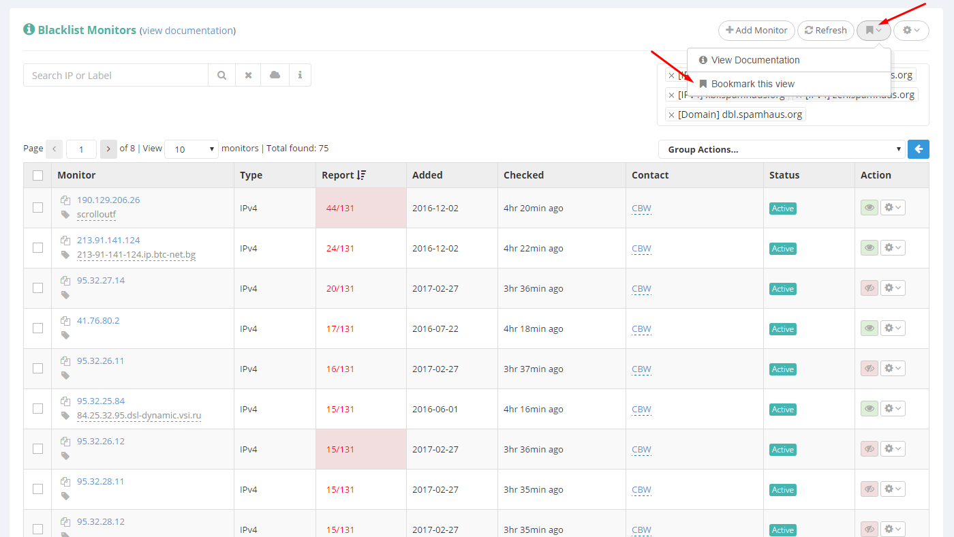Viewport: 954px width, 537px height.
Task: Click the Add Monitor button
Action: coord(756,30)
